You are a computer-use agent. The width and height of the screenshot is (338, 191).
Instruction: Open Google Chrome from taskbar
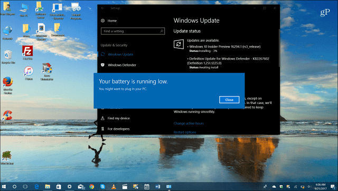[92, 186]
